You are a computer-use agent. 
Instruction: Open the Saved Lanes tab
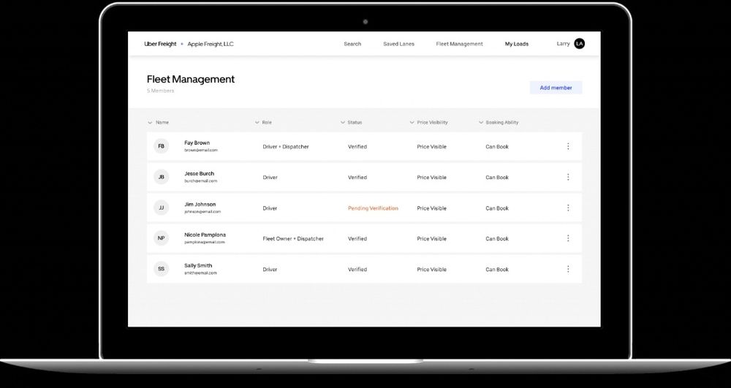(398, 44)
